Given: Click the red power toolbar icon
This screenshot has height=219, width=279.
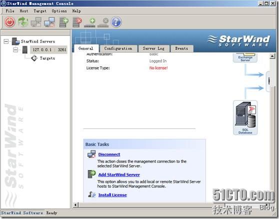Looking at the screenshot, I should (9, 22).
